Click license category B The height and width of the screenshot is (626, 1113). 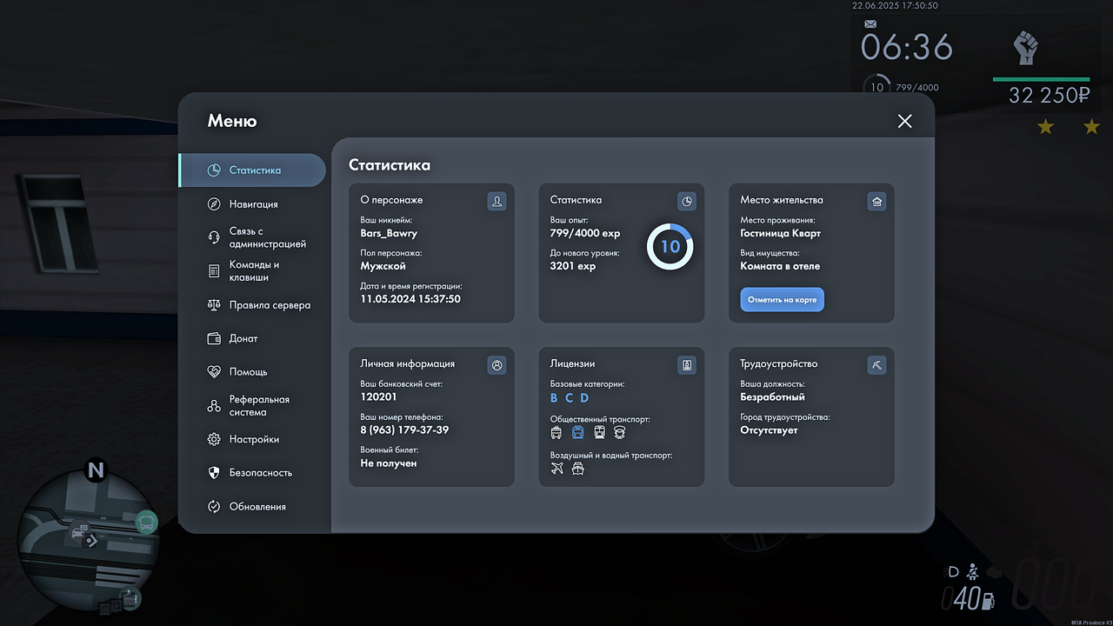point(554,398)
